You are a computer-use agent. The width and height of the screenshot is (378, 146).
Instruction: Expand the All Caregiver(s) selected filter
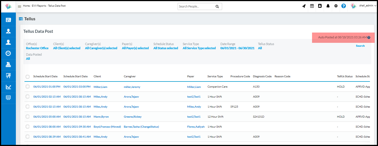(x=101, y=48)
